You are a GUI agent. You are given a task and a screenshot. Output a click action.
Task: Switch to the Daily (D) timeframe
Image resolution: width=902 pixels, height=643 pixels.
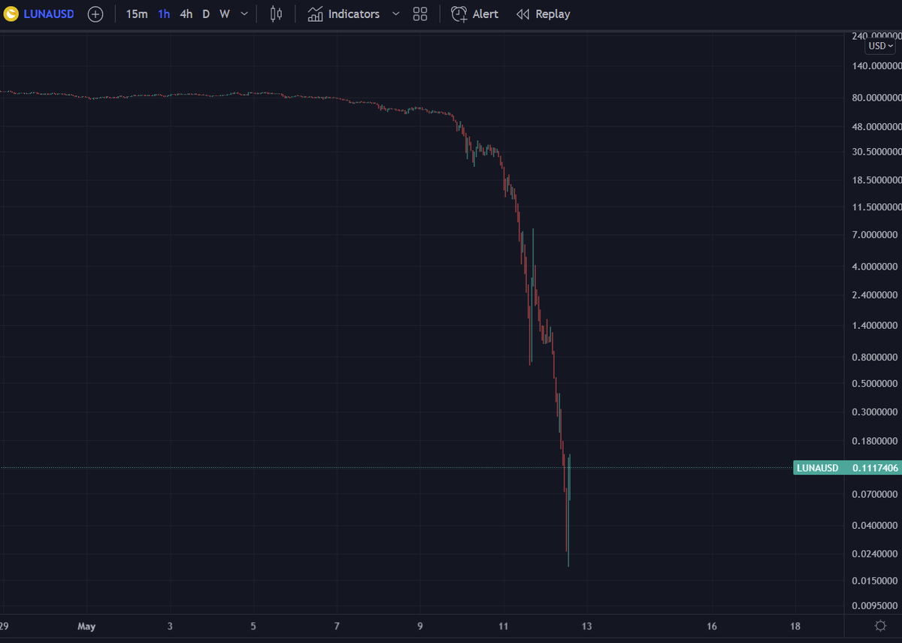(x=206, y=14)
